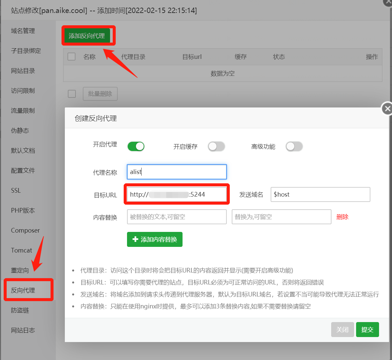
Task: Check the select-all checkbox in table header
Action: click(71, 57)
